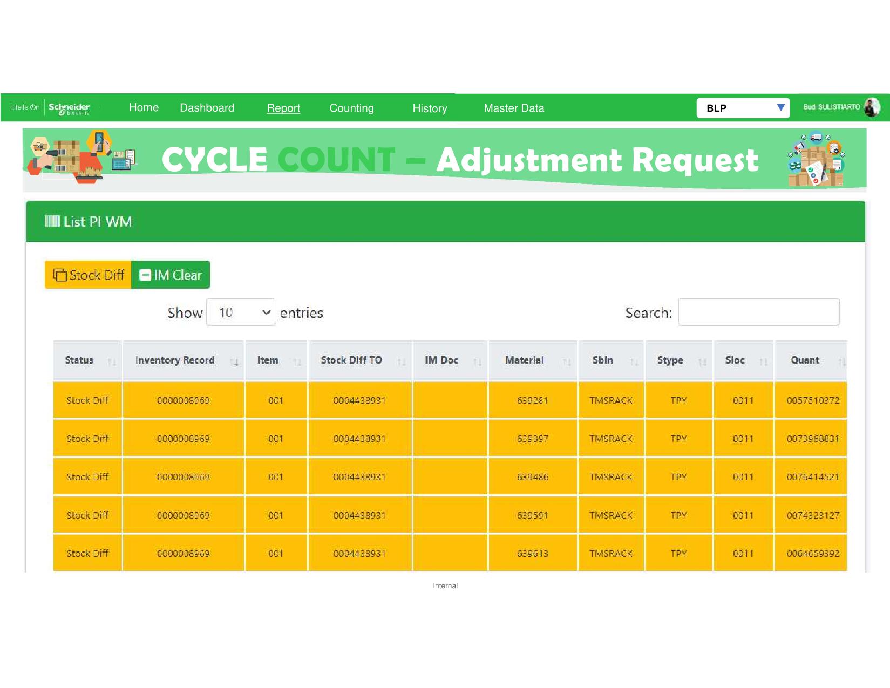This screenshot has width=890, height=688.
Task: Sort by Status column arrows
Action: point(111,362)
